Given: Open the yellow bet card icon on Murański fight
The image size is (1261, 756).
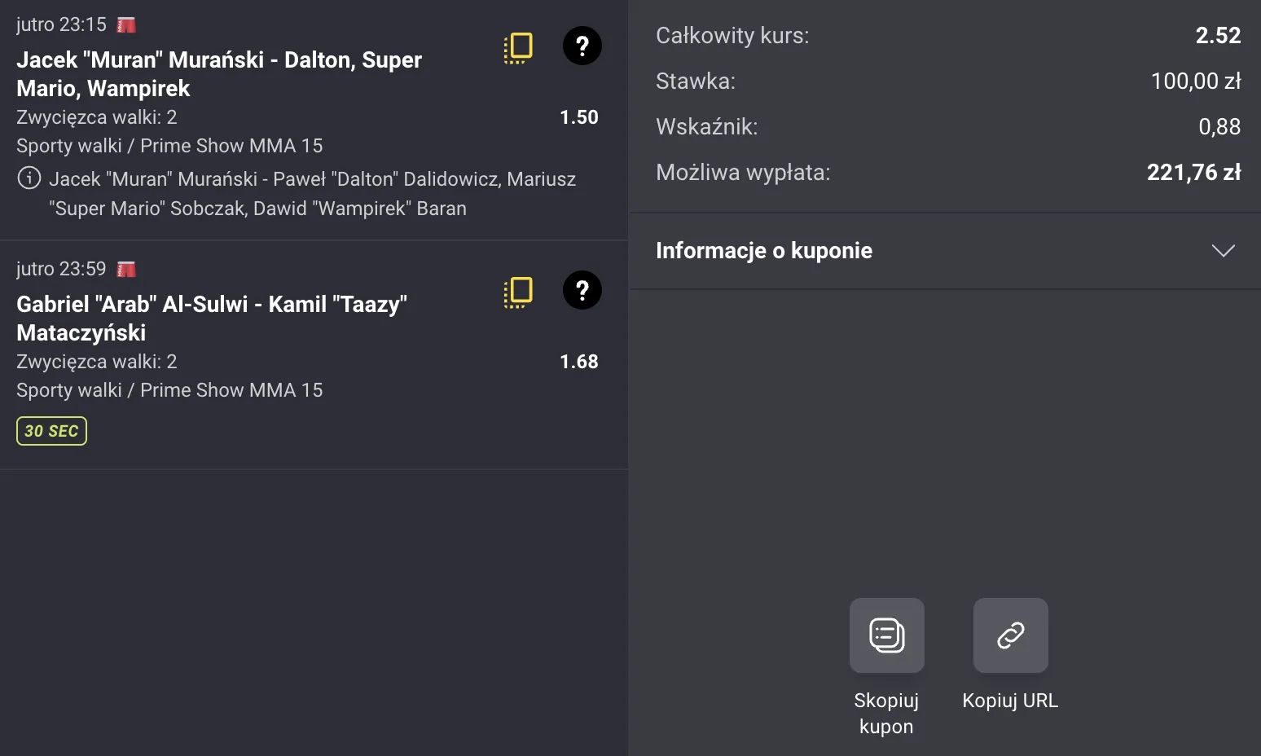Looking at the screenshot, I should pyautogui.click(x=518, y=46).
